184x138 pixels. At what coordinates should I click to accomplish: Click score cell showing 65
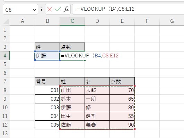pyautogui.click(x=122, y=99)
